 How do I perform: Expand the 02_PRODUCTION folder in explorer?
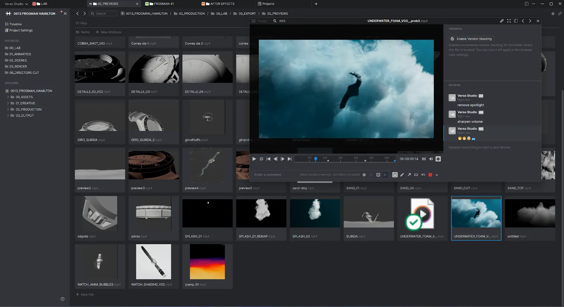8,109
